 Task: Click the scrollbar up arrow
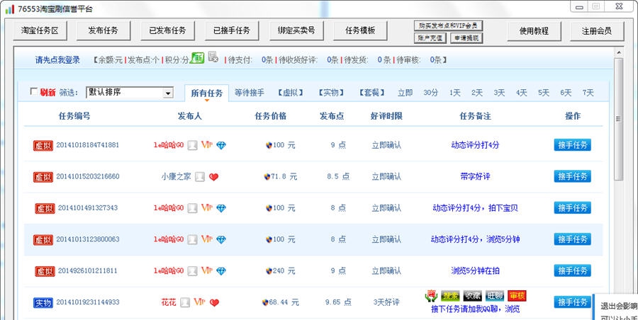(x=618, y=52)
